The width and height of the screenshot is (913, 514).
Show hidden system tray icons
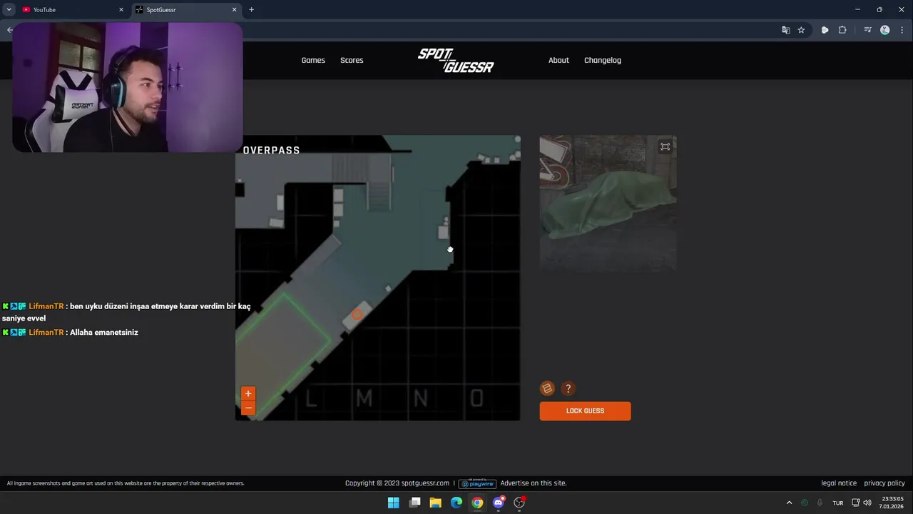789,503
